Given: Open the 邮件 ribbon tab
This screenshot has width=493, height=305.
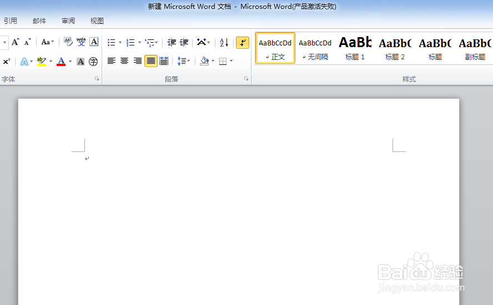Looking at the screenshot, I should (39, 21).
